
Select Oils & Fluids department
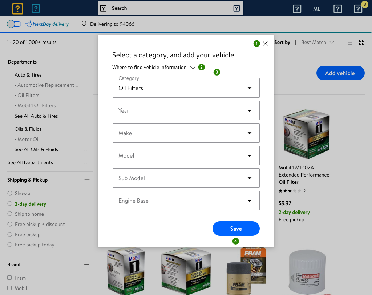point(28,129)
